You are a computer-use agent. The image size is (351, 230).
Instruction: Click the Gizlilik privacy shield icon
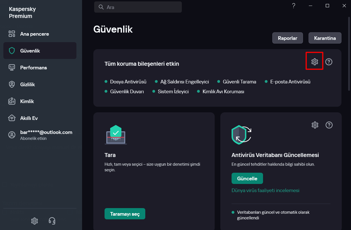pyautogui.click(x=12, y=85)
